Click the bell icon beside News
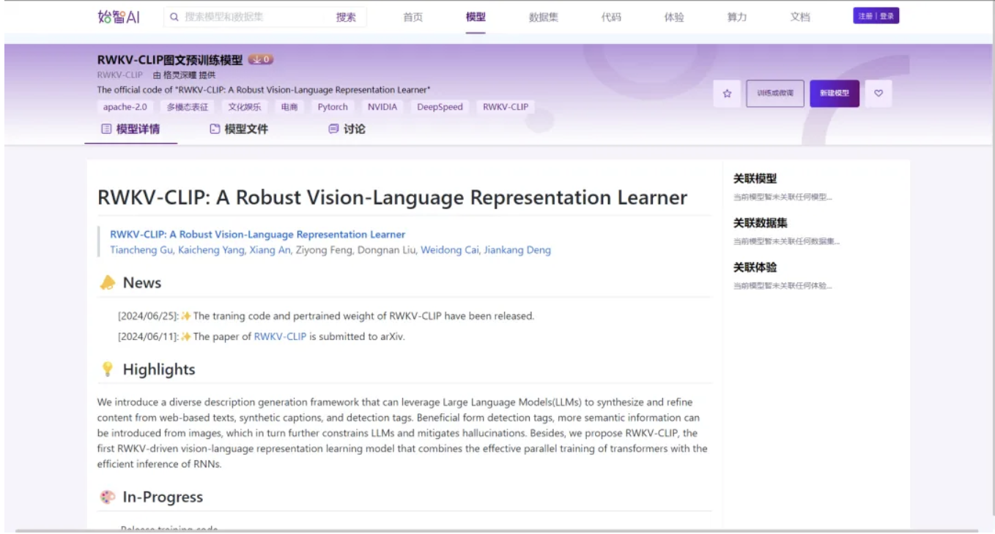This screenshot has width=995, height=534. coord(108,283)
